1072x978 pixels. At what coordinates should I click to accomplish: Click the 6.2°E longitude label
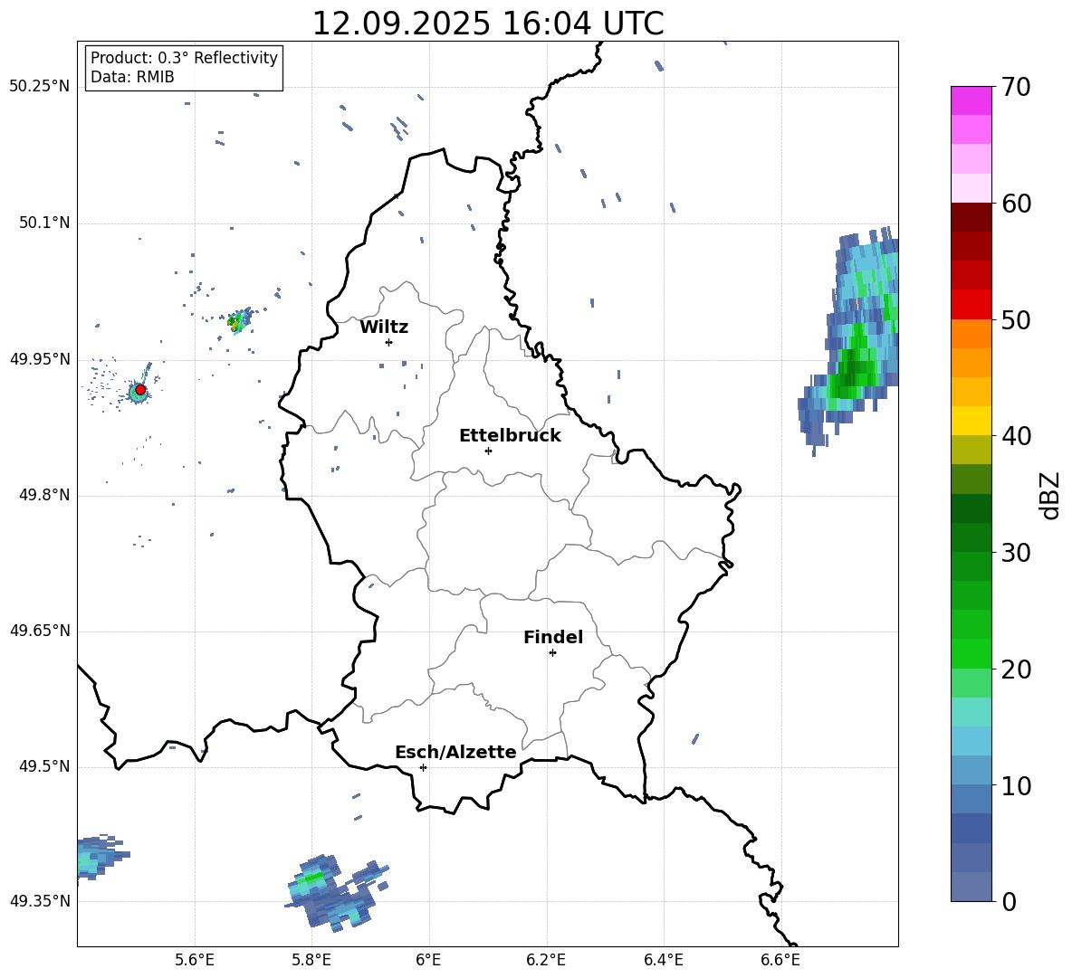coord(546,960)
